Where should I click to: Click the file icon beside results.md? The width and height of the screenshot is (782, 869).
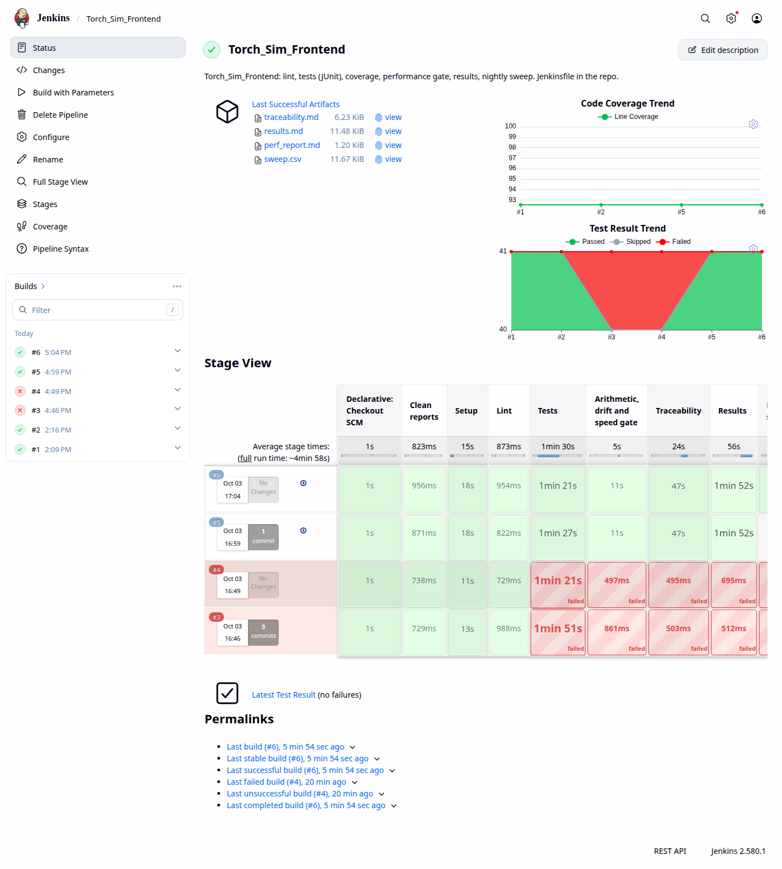click(258, 132)
